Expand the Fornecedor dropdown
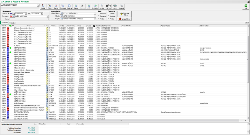Image resolution: width=250 pixels, height=135 pixels. pyautogui.click(x=48, y=16)
